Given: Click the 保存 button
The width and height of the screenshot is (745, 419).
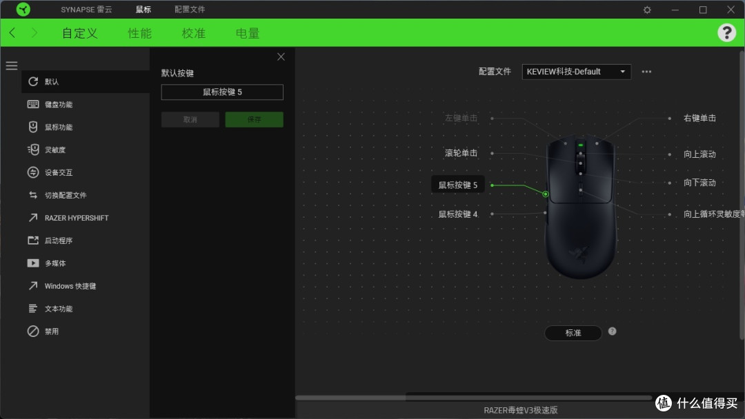Looking at the screenshot, I should coord(254,120).
